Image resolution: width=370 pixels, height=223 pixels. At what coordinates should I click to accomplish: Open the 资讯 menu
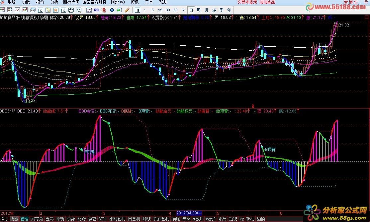click(x=135, y=2)
